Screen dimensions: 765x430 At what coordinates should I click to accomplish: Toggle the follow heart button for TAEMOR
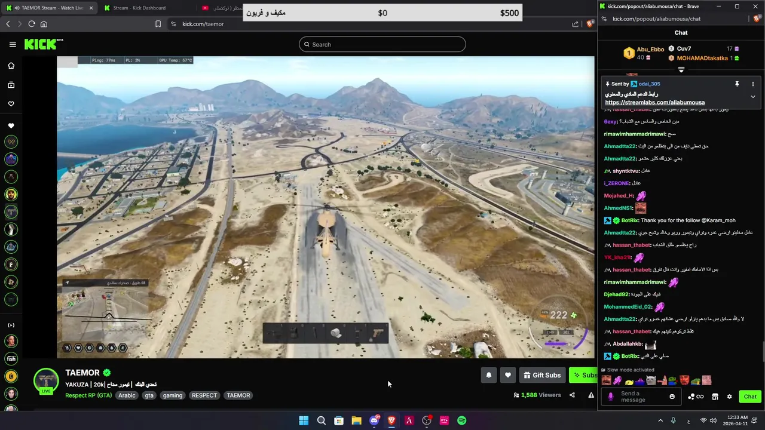[x=507, y=375]
